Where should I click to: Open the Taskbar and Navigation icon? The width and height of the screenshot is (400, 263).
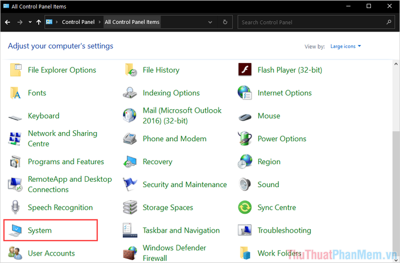(x=130, y=230)
